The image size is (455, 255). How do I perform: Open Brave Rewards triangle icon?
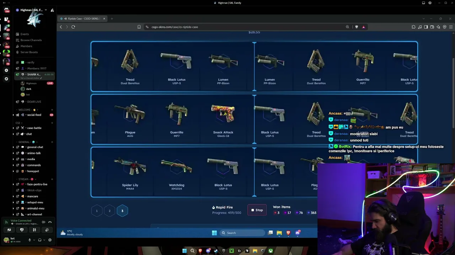(363, 27)
